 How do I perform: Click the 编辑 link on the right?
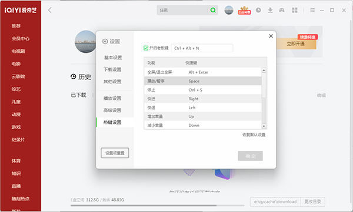[x=321, y=95]
